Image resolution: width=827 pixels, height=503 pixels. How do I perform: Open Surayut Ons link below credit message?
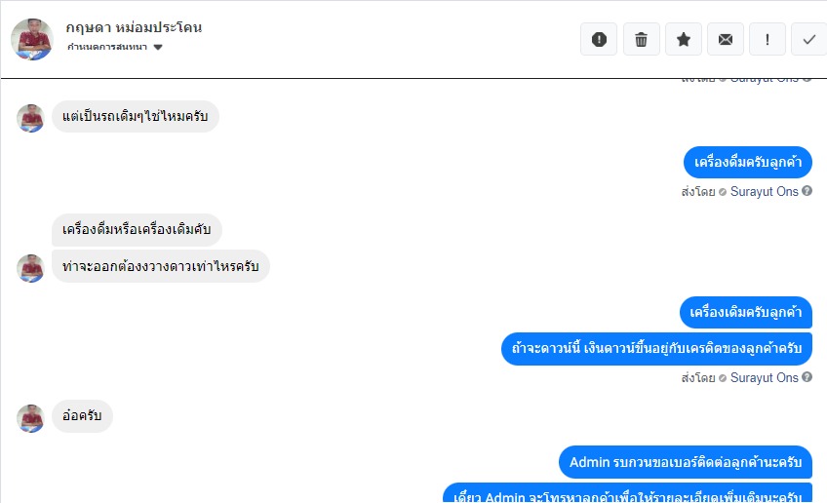pos(764,377)
